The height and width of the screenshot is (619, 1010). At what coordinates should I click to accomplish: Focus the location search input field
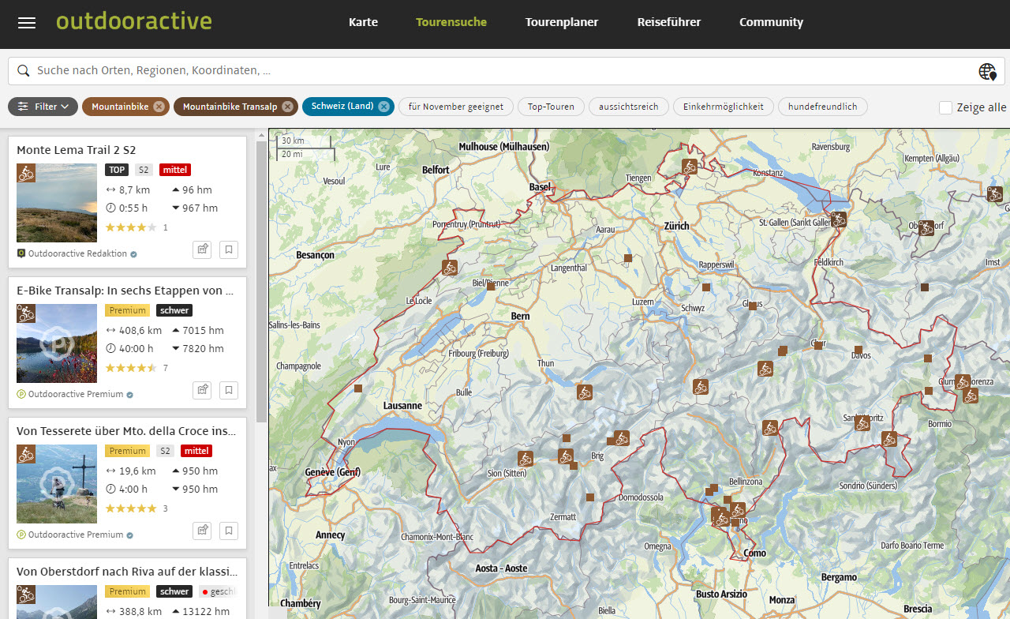[505, 71]
